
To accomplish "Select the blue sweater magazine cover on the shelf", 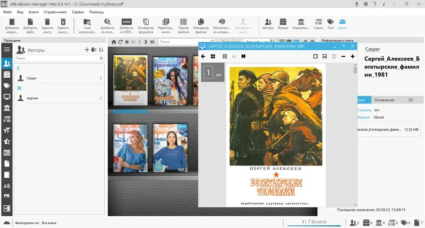I will (x=170, y=148).
